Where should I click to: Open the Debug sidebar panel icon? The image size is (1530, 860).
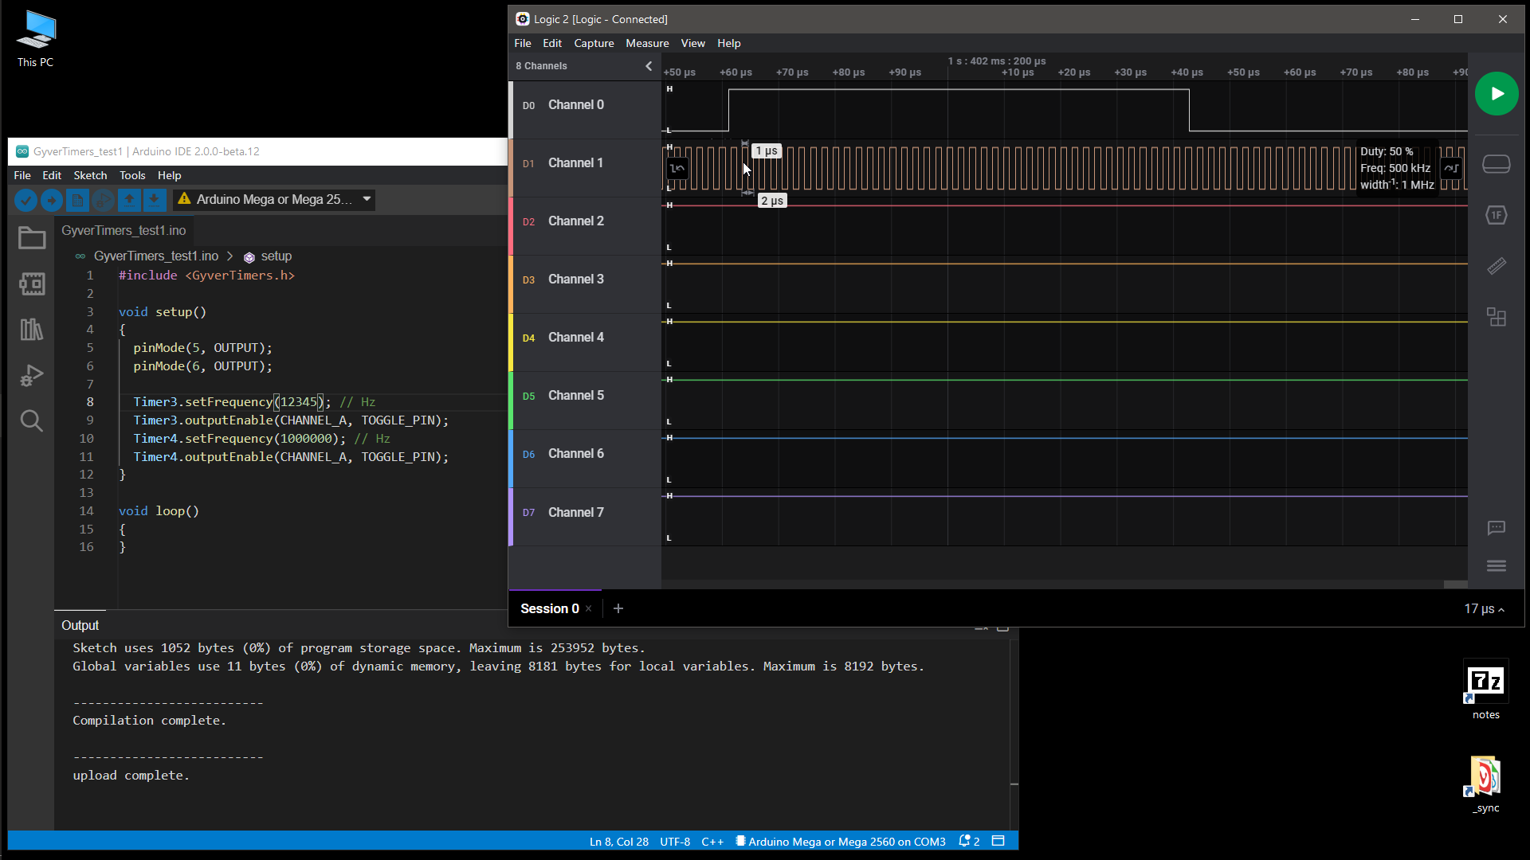tap(32, 375)
